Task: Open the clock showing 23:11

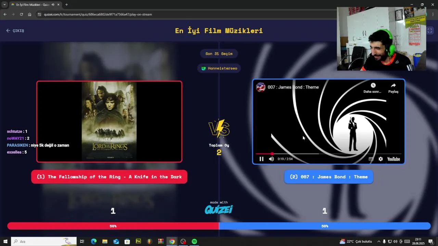Action: point(418,242)
